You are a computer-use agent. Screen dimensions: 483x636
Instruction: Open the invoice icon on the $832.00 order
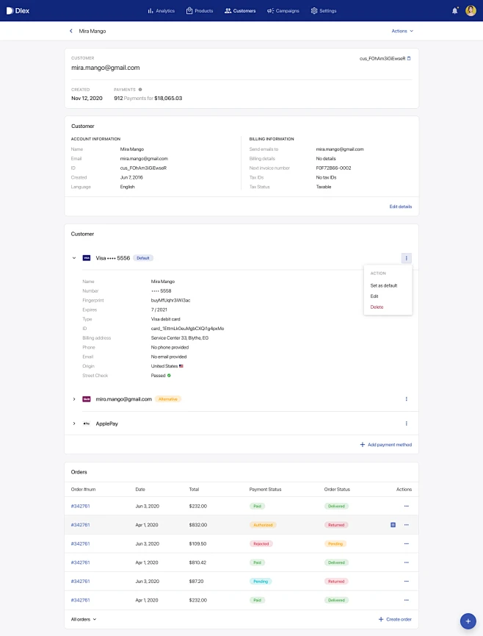[x=393, y=525]
